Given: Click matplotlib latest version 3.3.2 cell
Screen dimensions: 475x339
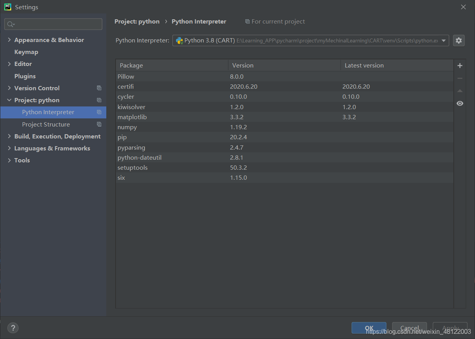Looking at the screenshot, I should 349,117.
